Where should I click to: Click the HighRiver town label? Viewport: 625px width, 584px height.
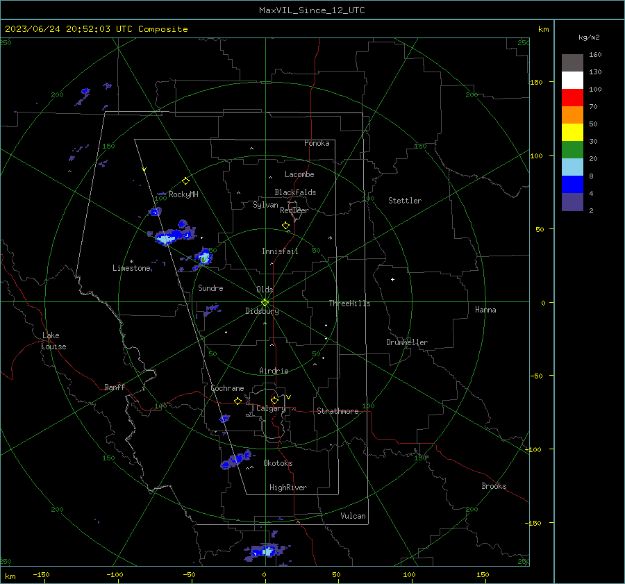(x=288, y=487)
